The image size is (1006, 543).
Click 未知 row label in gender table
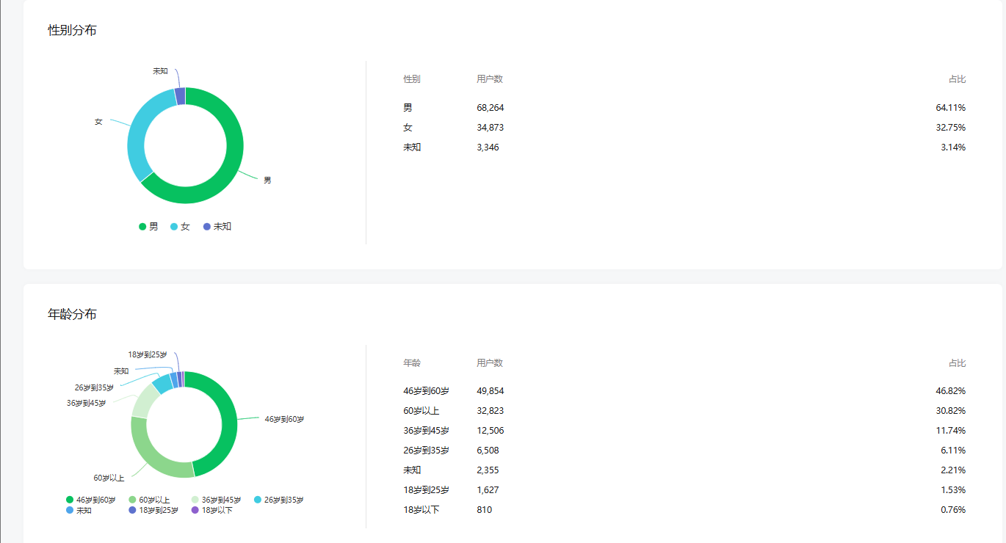[412, 147]
